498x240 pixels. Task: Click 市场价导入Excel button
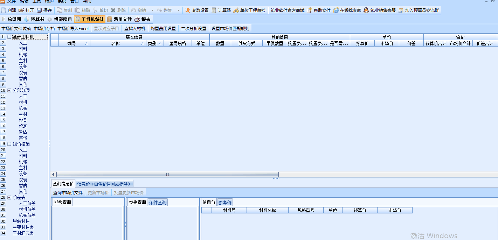coord(73,28)
